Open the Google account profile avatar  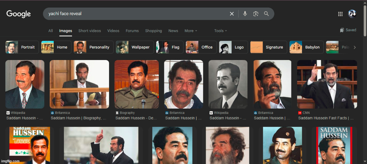352,14
